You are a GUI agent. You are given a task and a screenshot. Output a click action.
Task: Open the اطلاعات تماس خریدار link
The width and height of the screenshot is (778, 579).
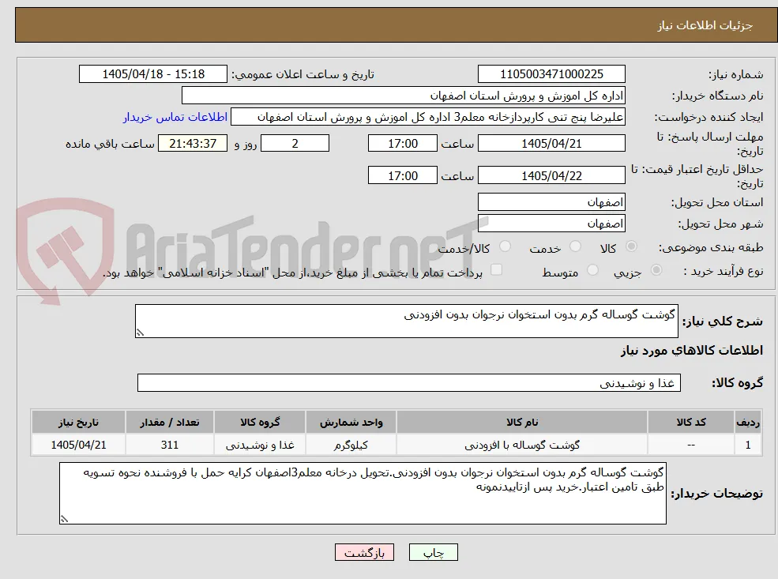tap(175, 117)
